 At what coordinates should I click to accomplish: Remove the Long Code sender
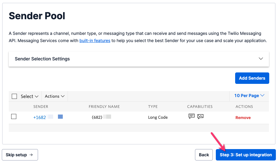pos(243,118)
